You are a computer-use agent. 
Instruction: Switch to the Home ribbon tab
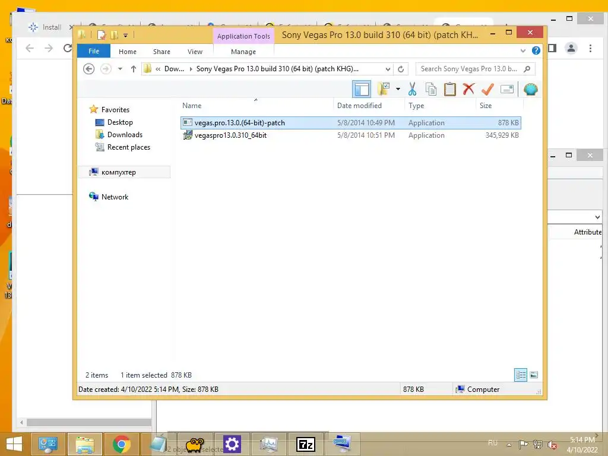[127, 52]
